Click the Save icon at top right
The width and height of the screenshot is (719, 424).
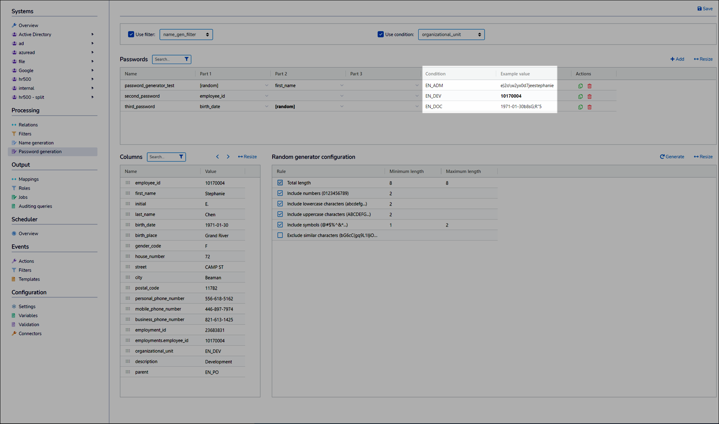pyautogui.click(x=699, y=9)
